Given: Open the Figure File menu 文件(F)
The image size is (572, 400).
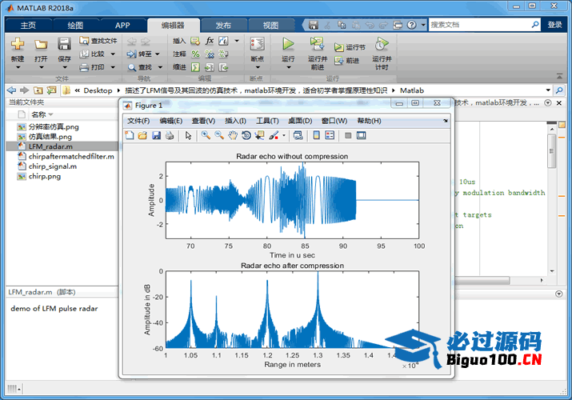Looking at the screenshot, I should coord(138,121).
